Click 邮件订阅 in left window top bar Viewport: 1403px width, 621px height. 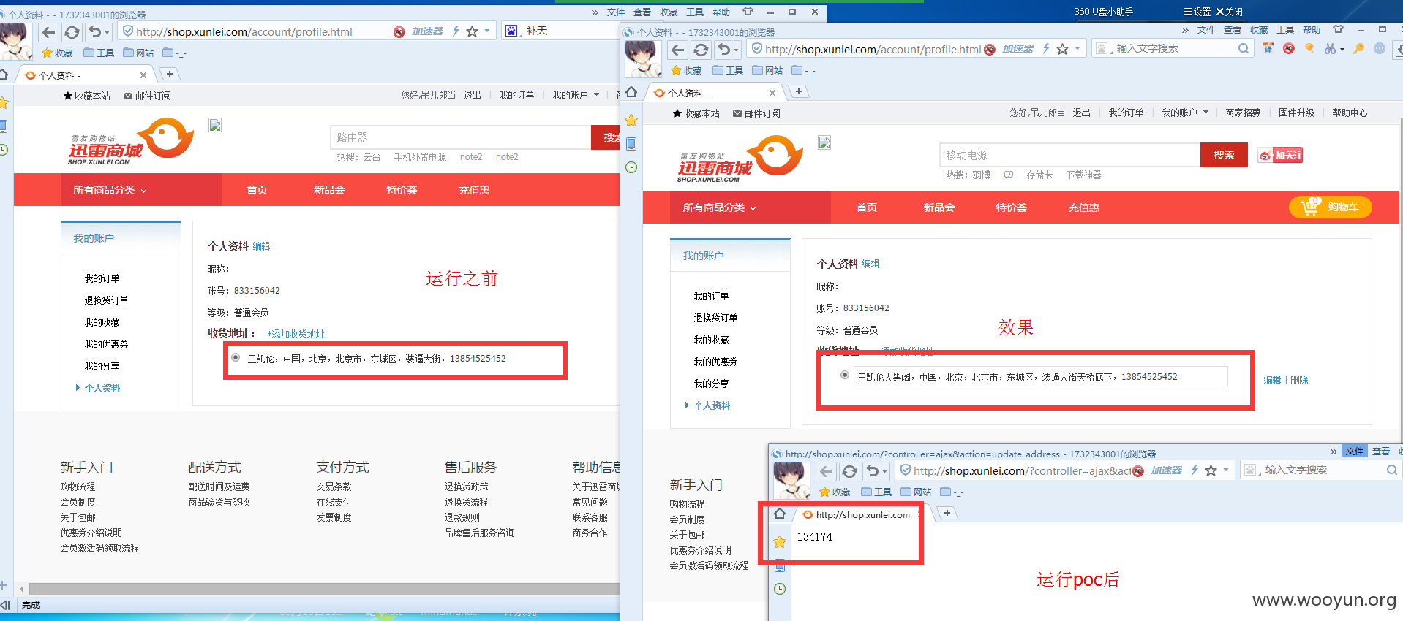point(147,96)
